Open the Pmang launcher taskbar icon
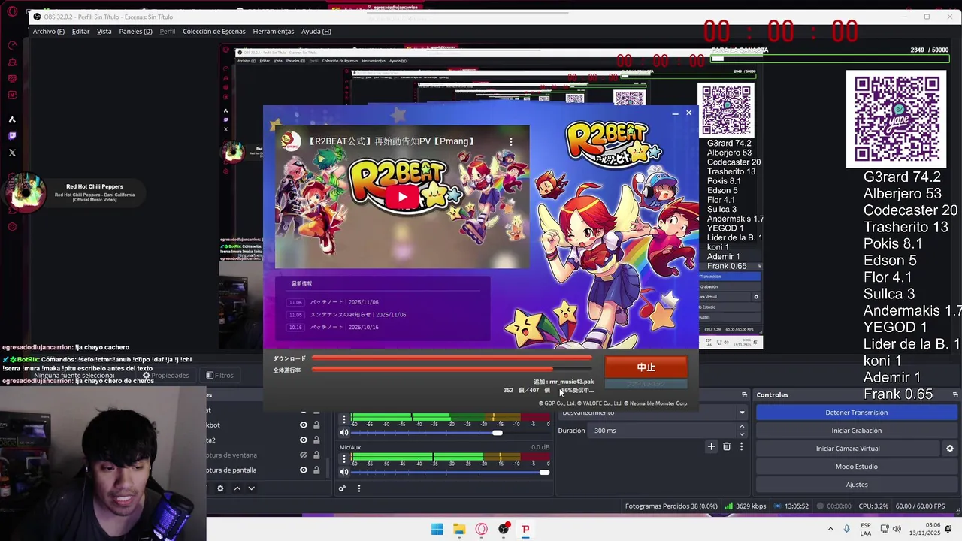 [525, 529]
